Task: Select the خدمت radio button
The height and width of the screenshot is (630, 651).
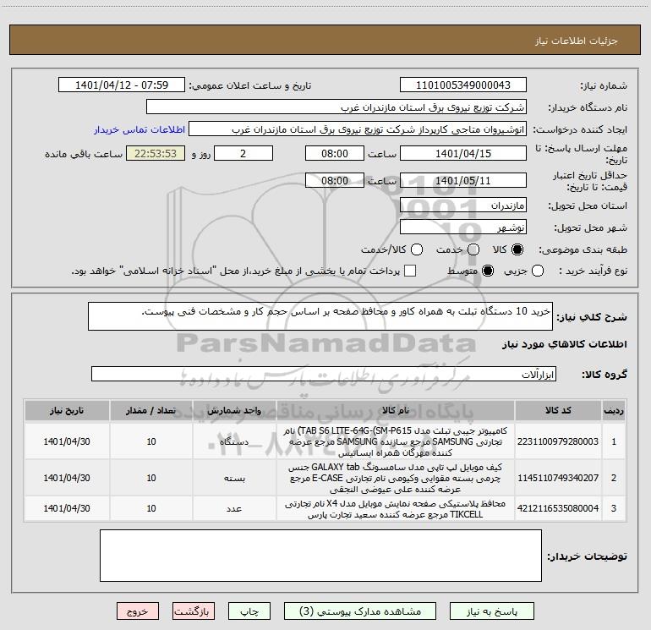Action: [473, 249]
